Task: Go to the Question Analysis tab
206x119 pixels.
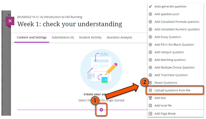Action: 119,37
